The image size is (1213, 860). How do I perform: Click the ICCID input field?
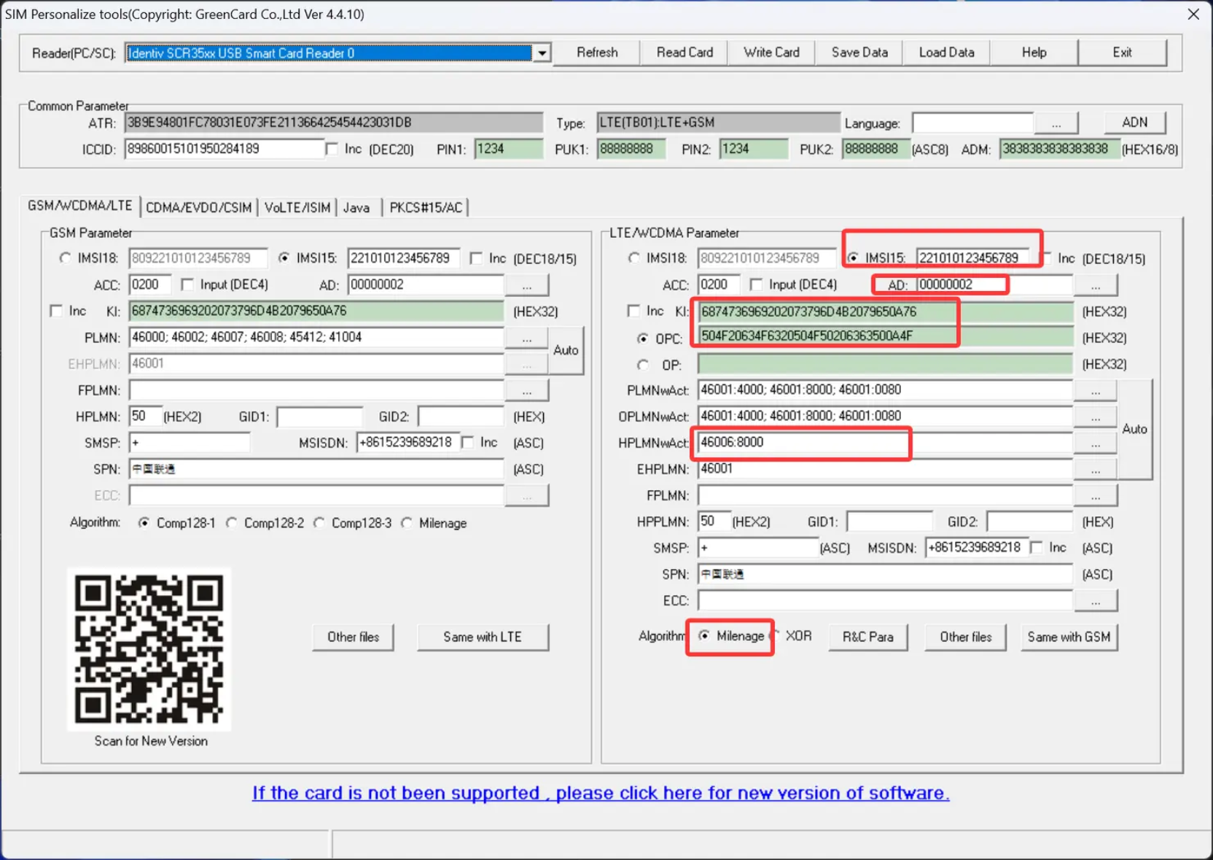[225, 149]
